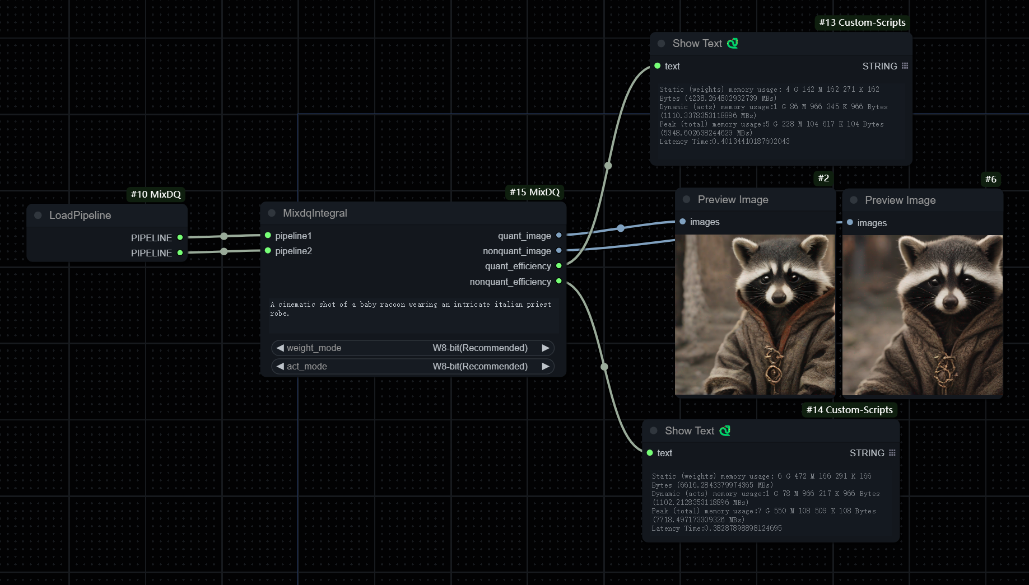This screenshot has height=585, width=1029.
Task: Collapse Preview Image node #6
Action: click(x=854, y=200)
